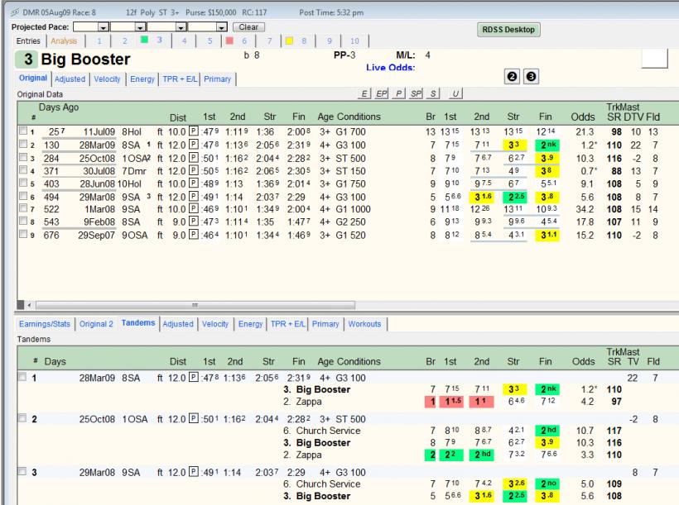Click the Live Odds label
Screen dimensions: 679x505
(x=391, y=68)
